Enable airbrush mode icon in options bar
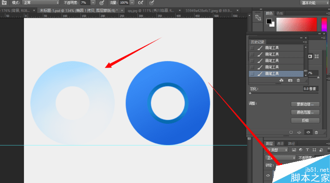 [x=140, y=2]
